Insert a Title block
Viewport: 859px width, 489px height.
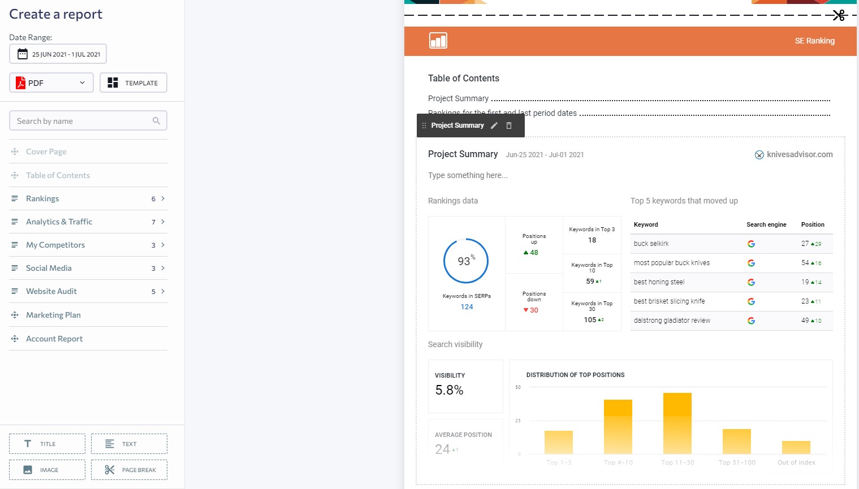47,443
